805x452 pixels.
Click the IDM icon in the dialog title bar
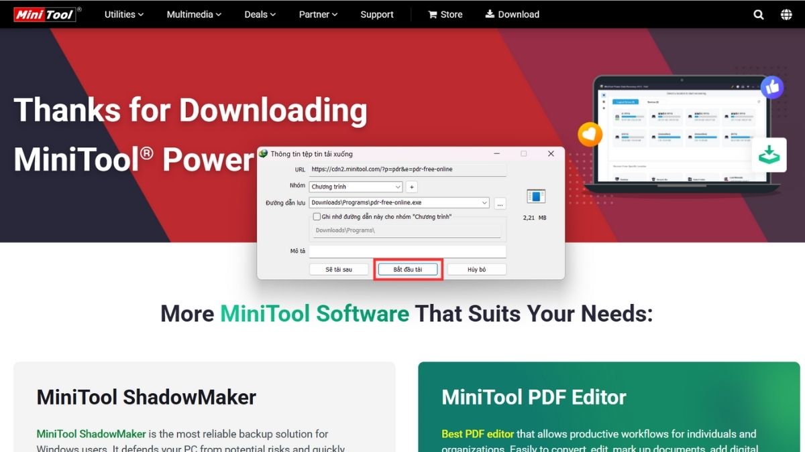pos(264,153)
